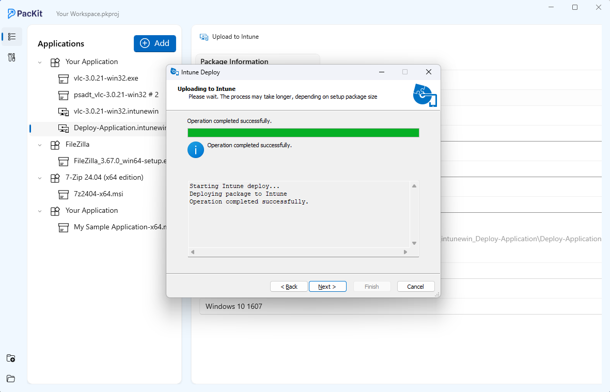610x392 pixels.
Task: Click the Intune puzzle logo in dialog header
Action: (425, 95)
